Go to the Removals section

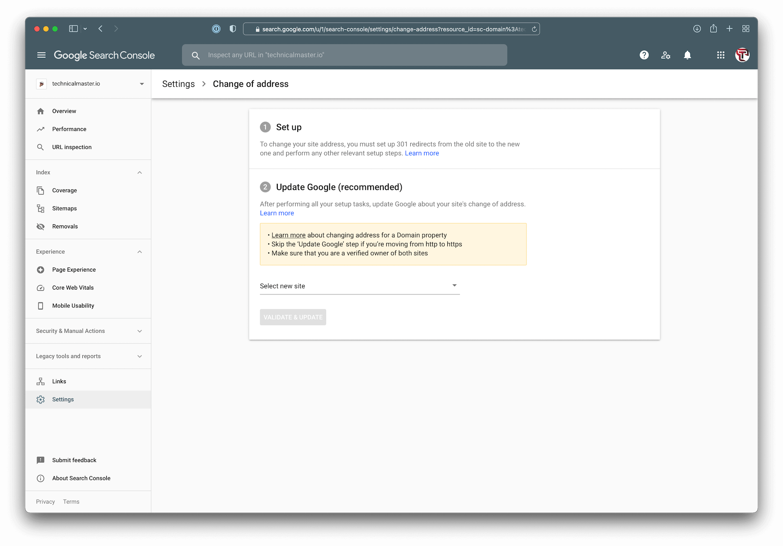pyautogui.click(x=65, y=227)
